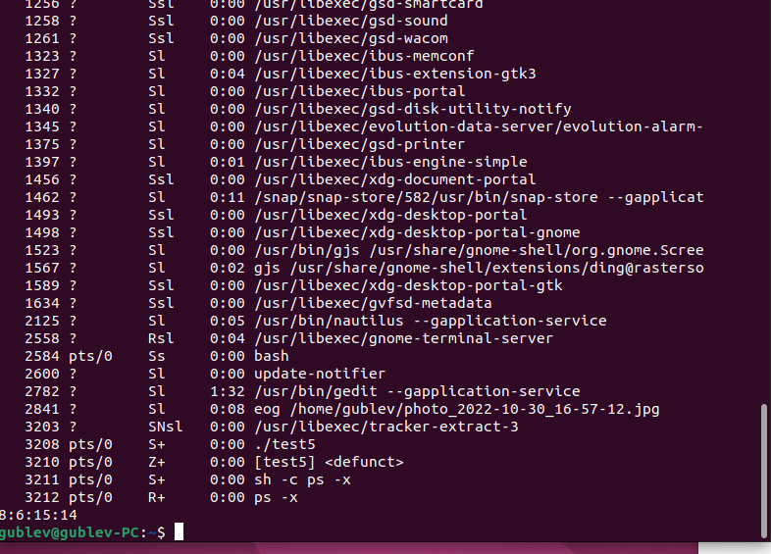Click '/usr/libexec/gsd-printer' entry
771x554 pixels.
[x=359, y=144]
